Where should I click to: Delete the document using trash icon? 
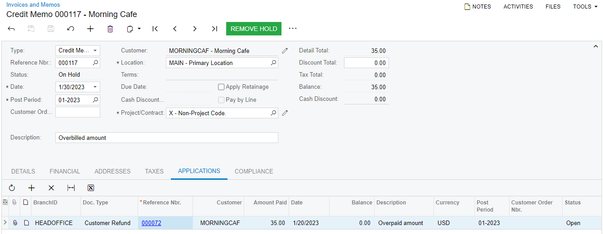pos(110,29)
